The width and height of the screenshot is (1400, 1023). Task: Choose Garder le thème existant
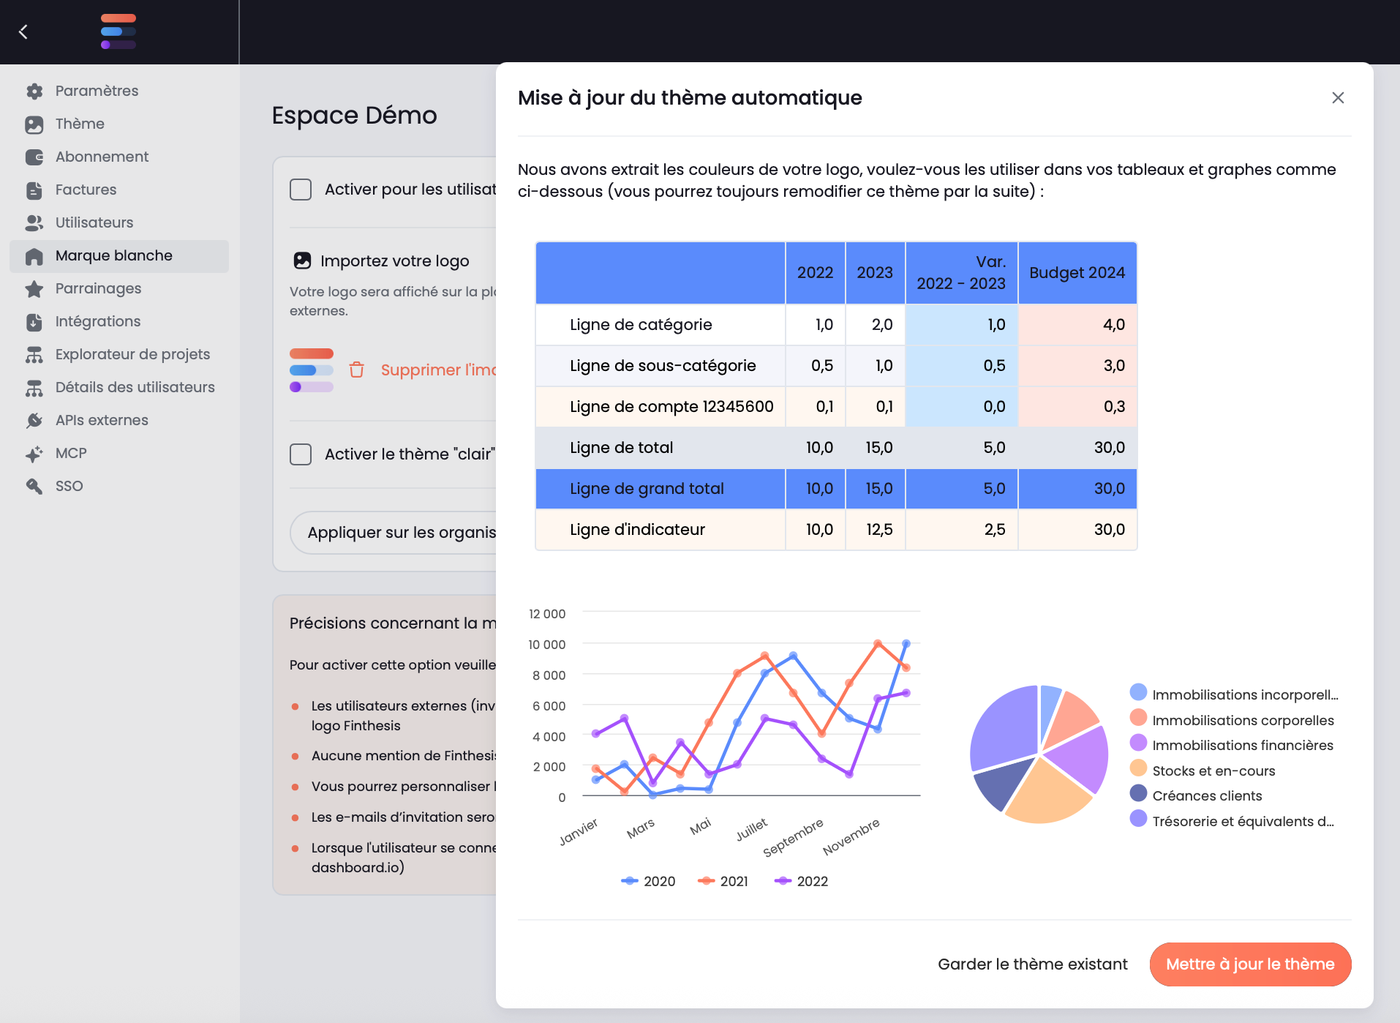pos(1032,964)
